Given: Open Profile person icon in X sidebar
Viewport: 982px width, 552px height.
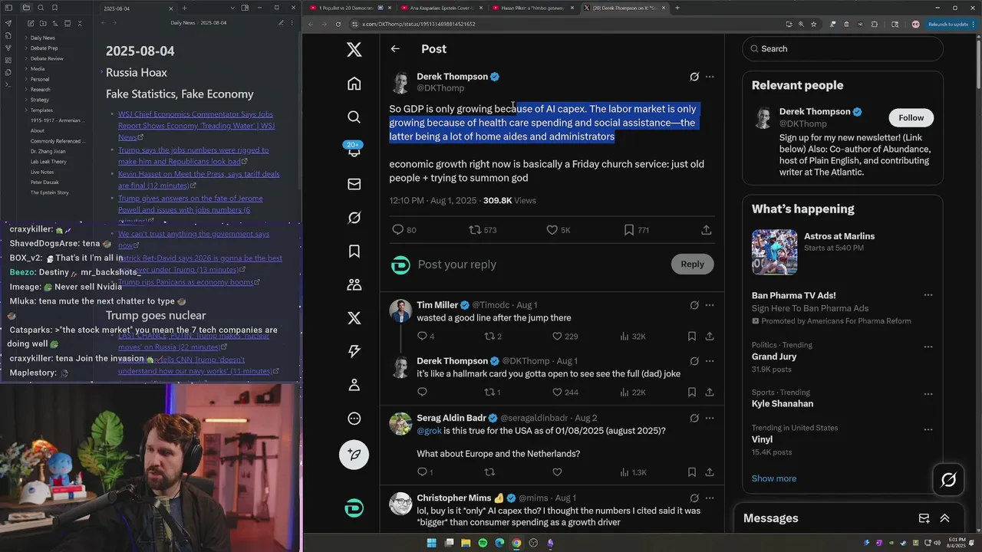Looking at the screenshot, I should click(x=354, y=385).
